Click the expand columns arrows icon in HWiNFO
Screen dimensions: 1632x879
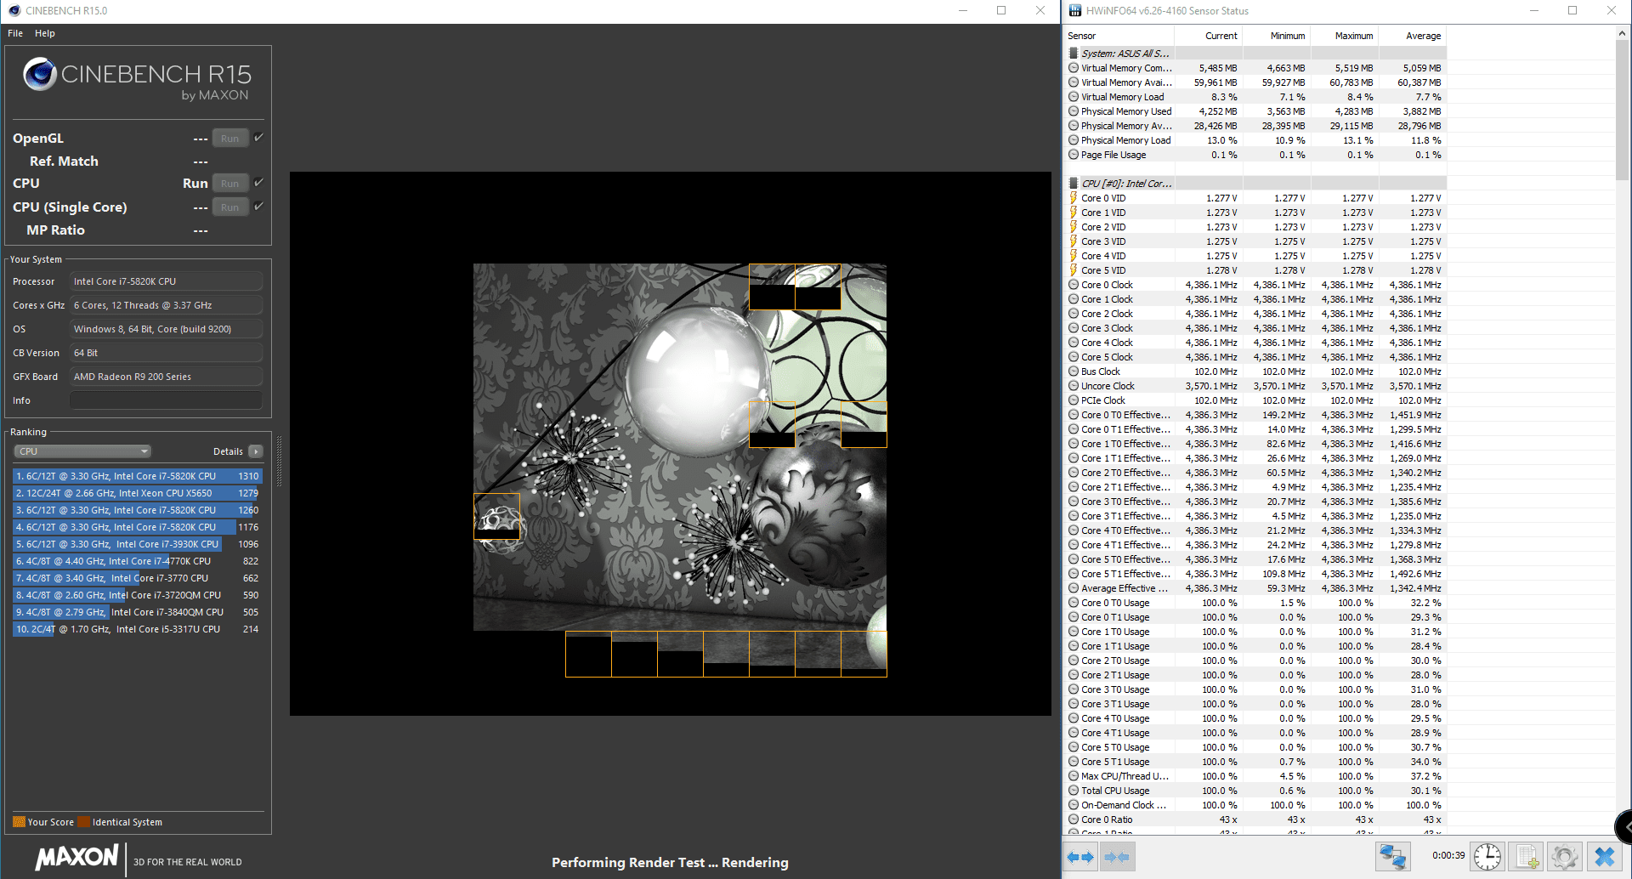[x=1080, y=857]
